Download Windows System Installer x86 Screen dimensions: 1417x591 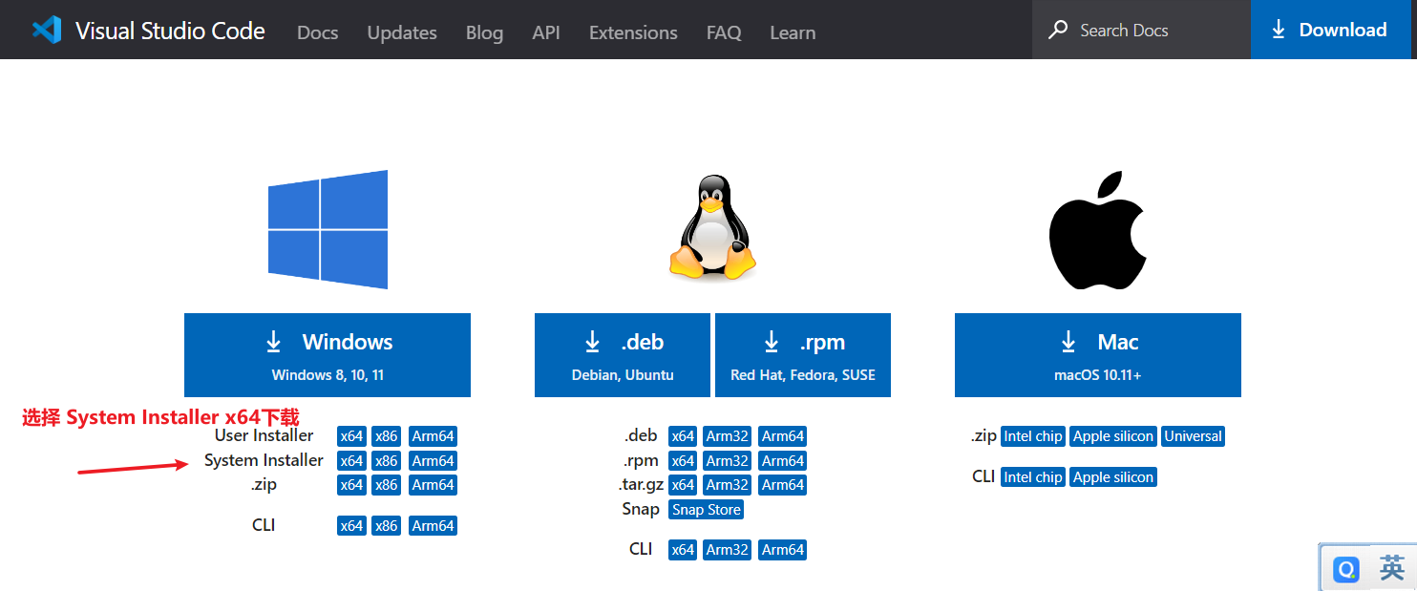tap(386, 461)
